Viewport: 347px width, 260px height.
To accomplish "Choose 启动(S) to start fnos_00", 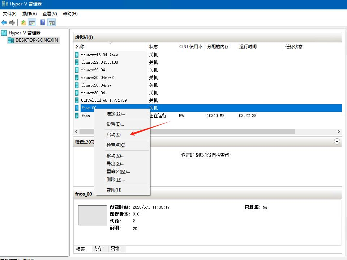I will tap(122, 135).
